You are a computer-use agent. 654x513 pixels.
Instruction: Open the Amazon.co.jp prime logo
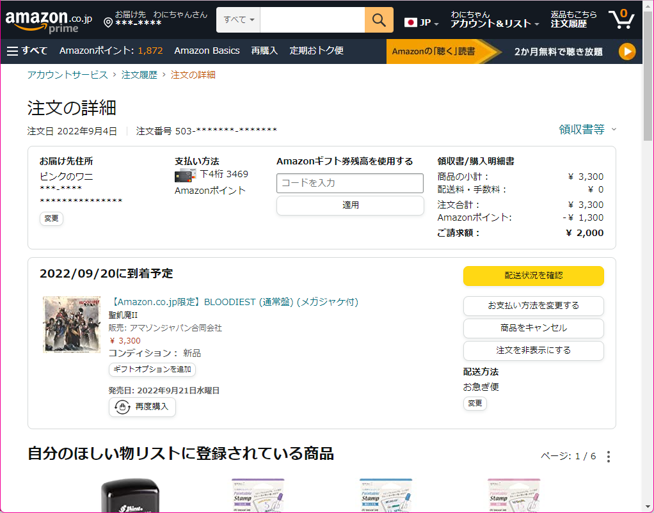pyautogui.click(x=49, y=21)
